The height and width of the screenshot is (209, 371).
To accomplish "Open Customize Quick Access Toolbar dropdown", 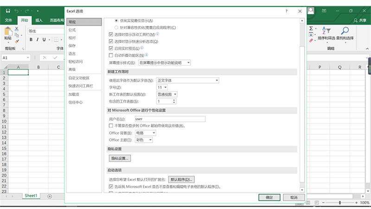I will pyautogui.click(x=38, y=11).
